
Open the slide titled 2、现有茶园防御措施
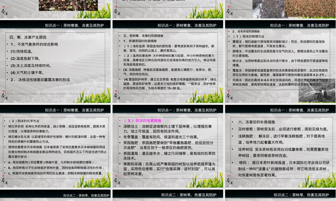pyautogui.click(x=280, y=62)
